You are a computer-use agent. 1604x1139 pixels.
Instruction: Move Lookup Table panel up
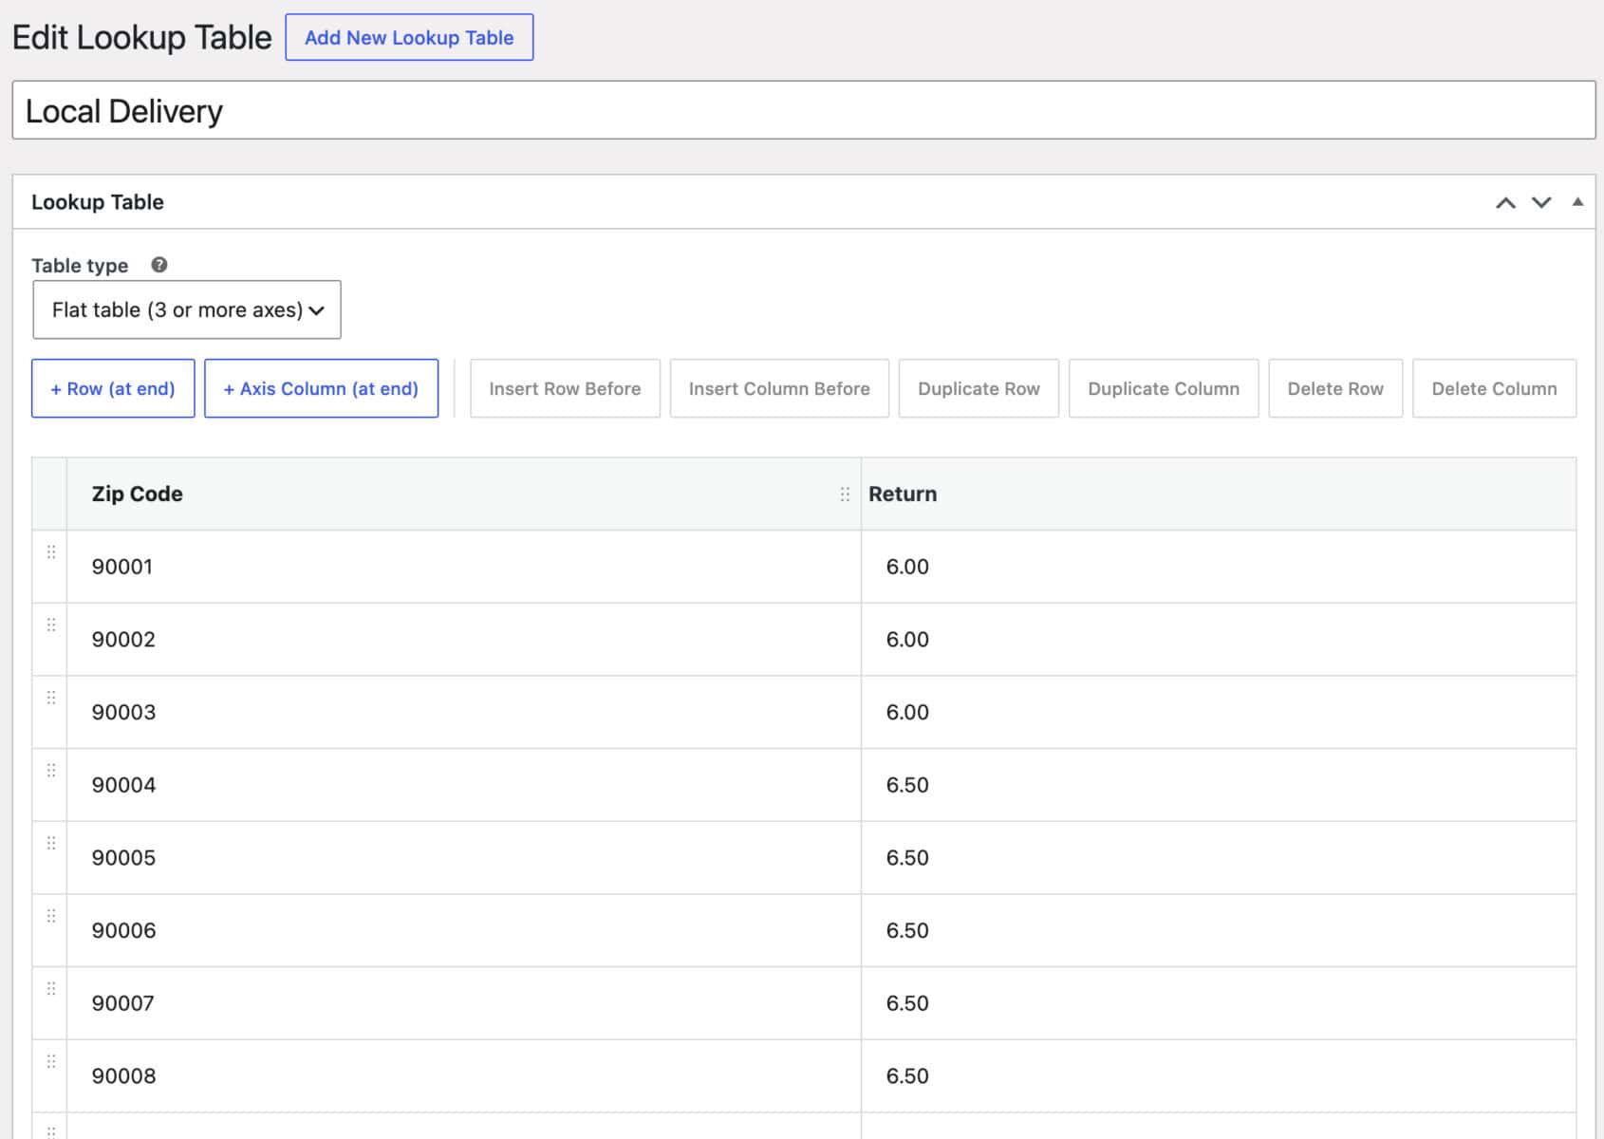point(1505,202)
